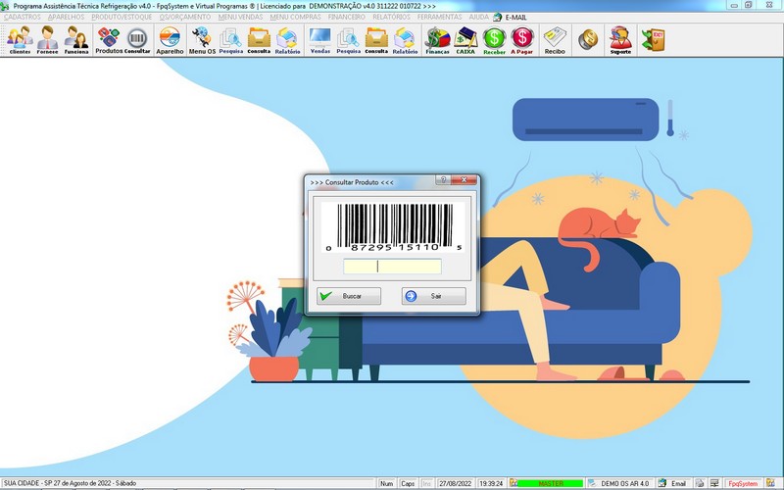The height and width of the screenshot is (490, 784).
Task: Click the Vendas monitor icon
Action: [x=319, y=40]
